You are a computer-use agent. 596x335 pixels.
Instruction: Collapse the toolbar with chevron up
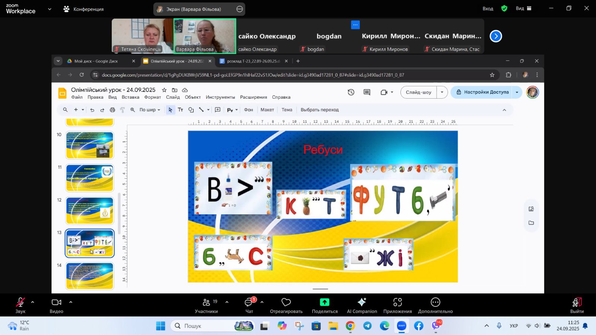504,110
